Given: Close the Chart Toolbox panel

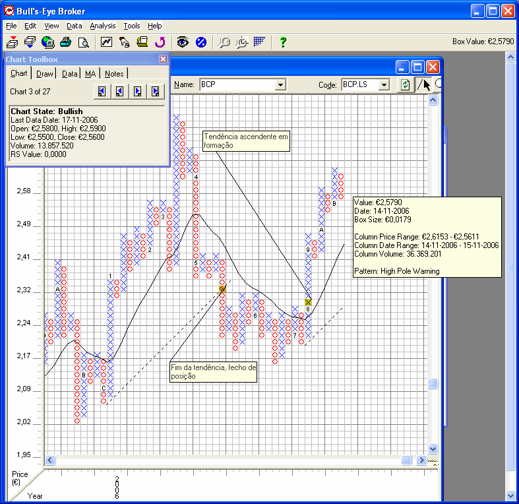Looking at the screenshot, I should [x=163, y=59].
